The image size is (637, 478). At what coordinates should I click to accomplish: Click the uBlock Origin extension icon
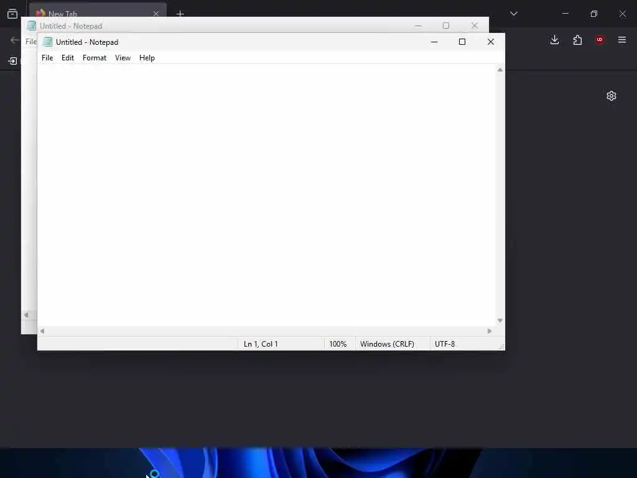point(600,40)
